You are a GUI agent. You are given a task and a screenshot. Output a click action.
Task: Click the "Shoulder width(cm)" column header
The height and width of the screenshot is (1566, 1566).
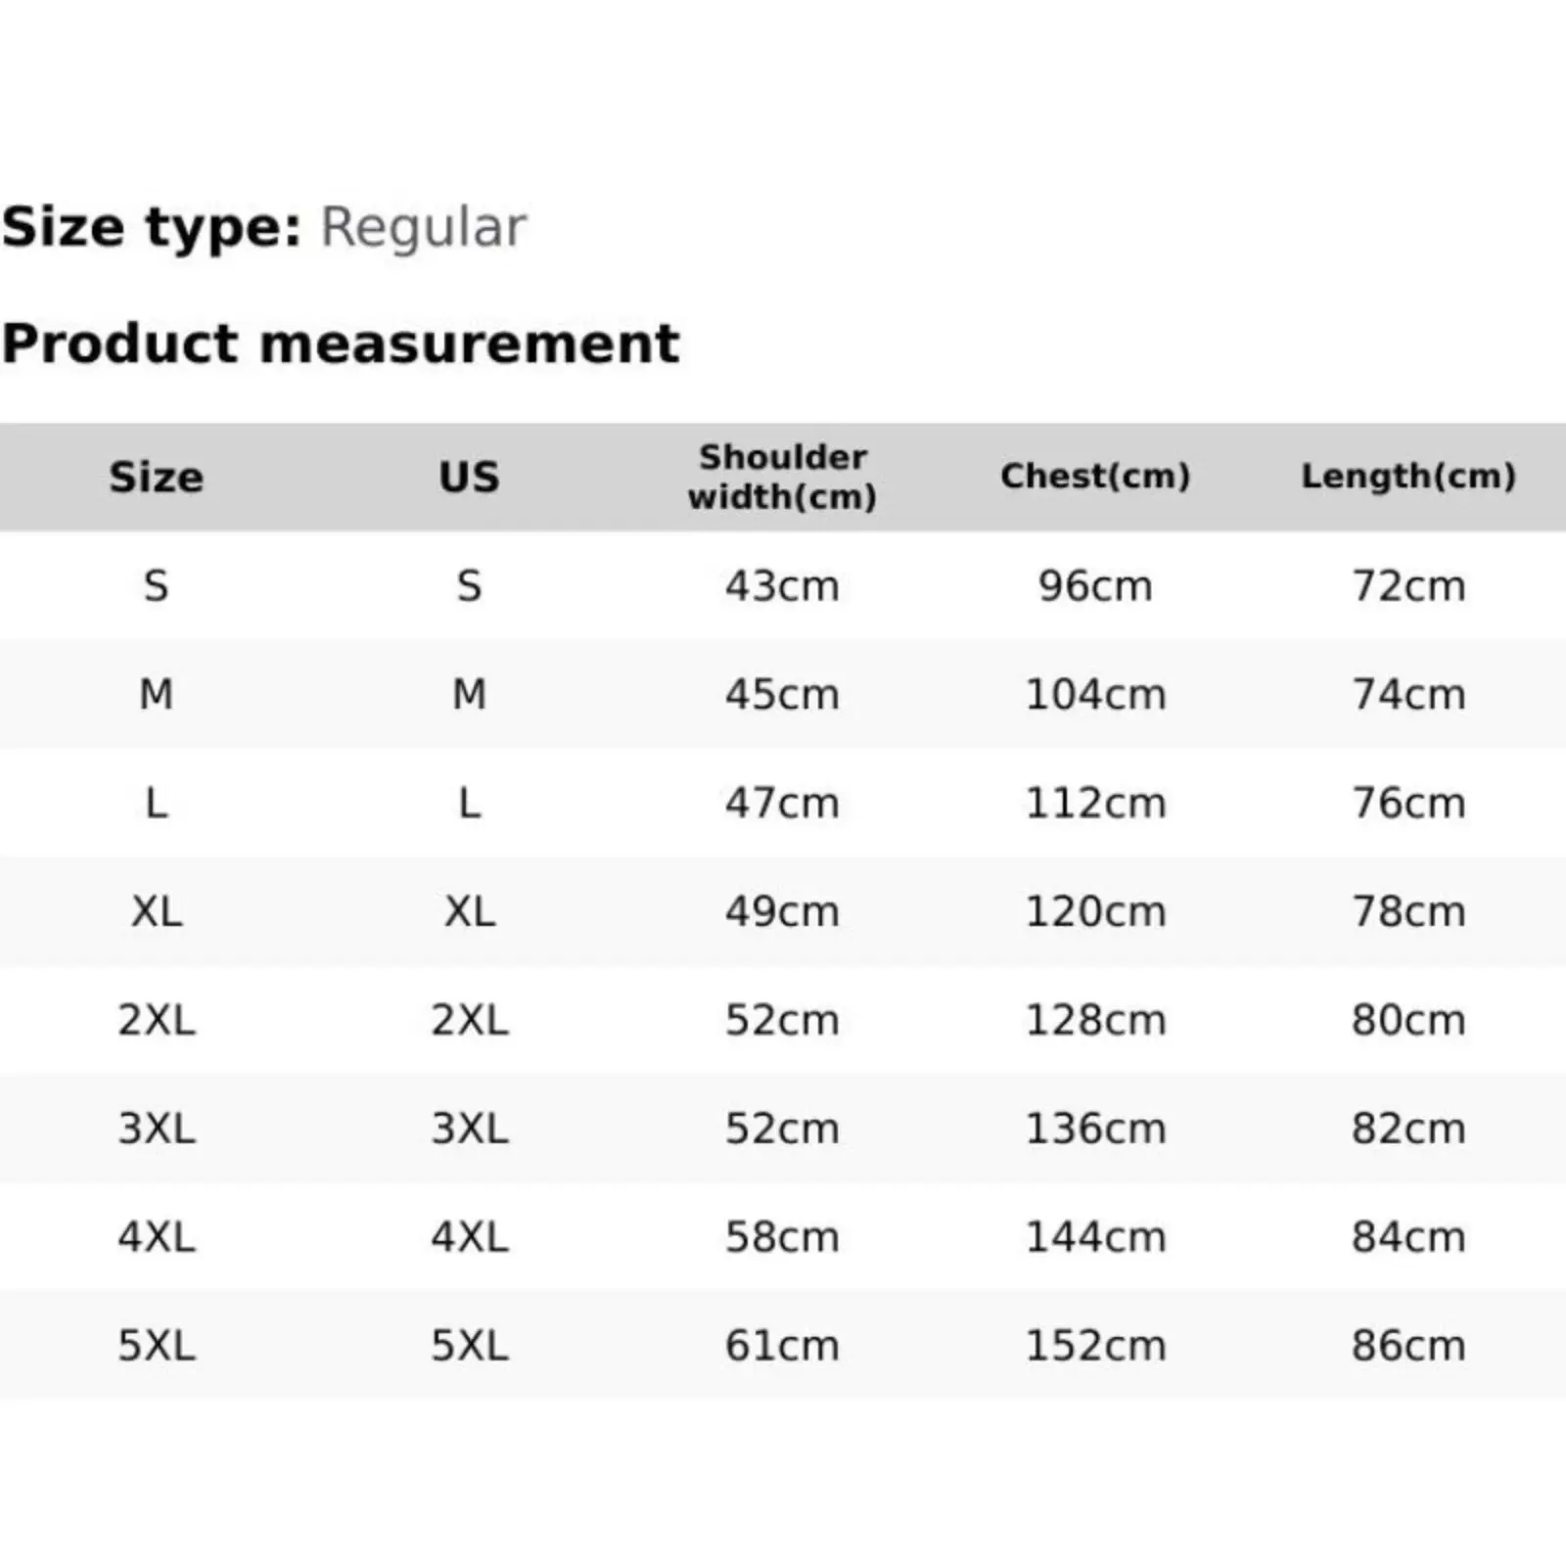782,477
